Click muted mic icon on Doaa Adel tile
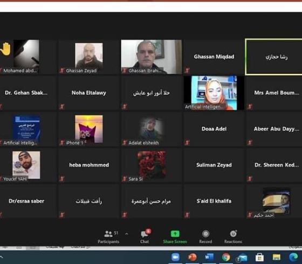Viewport: 302px width, 264px height. pos(187,142)
